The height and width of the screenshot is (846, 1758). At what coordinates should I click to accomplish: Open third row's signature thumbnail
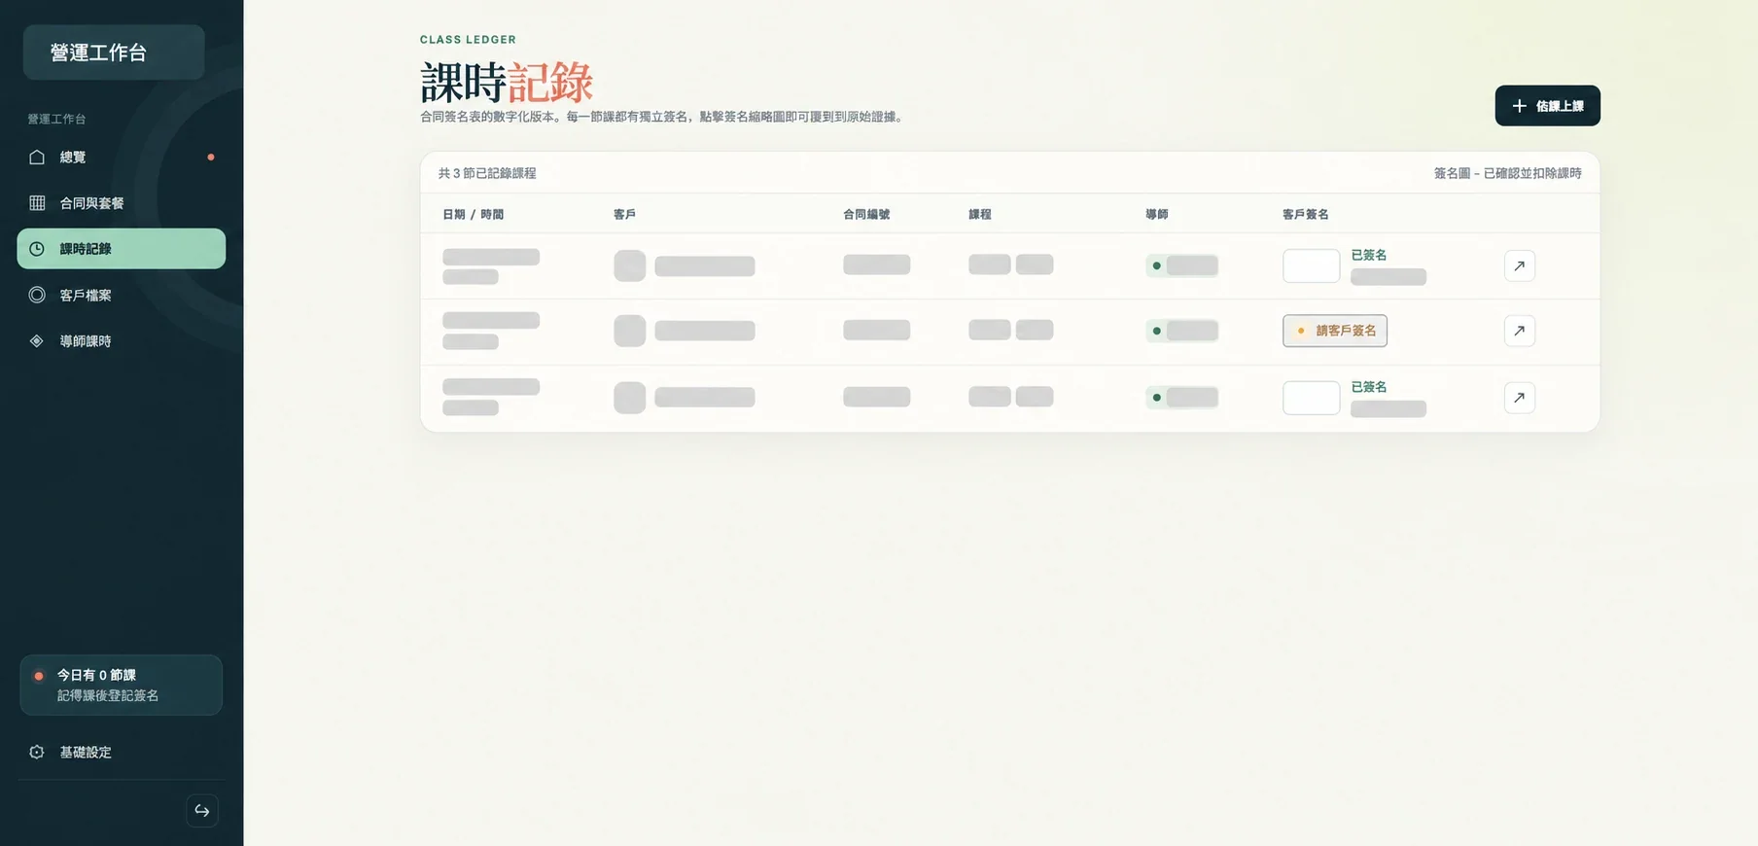(1311, 397)
